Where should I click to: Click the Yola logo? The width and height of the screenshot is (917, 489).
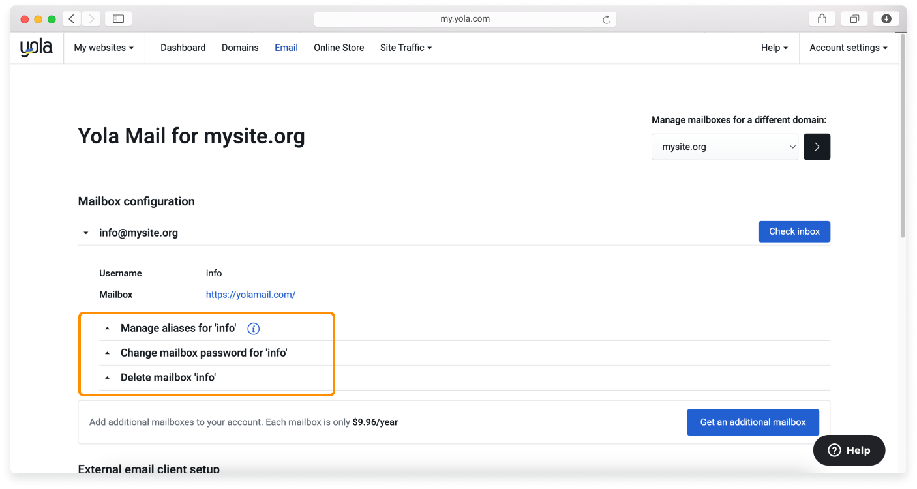(36, 46)
